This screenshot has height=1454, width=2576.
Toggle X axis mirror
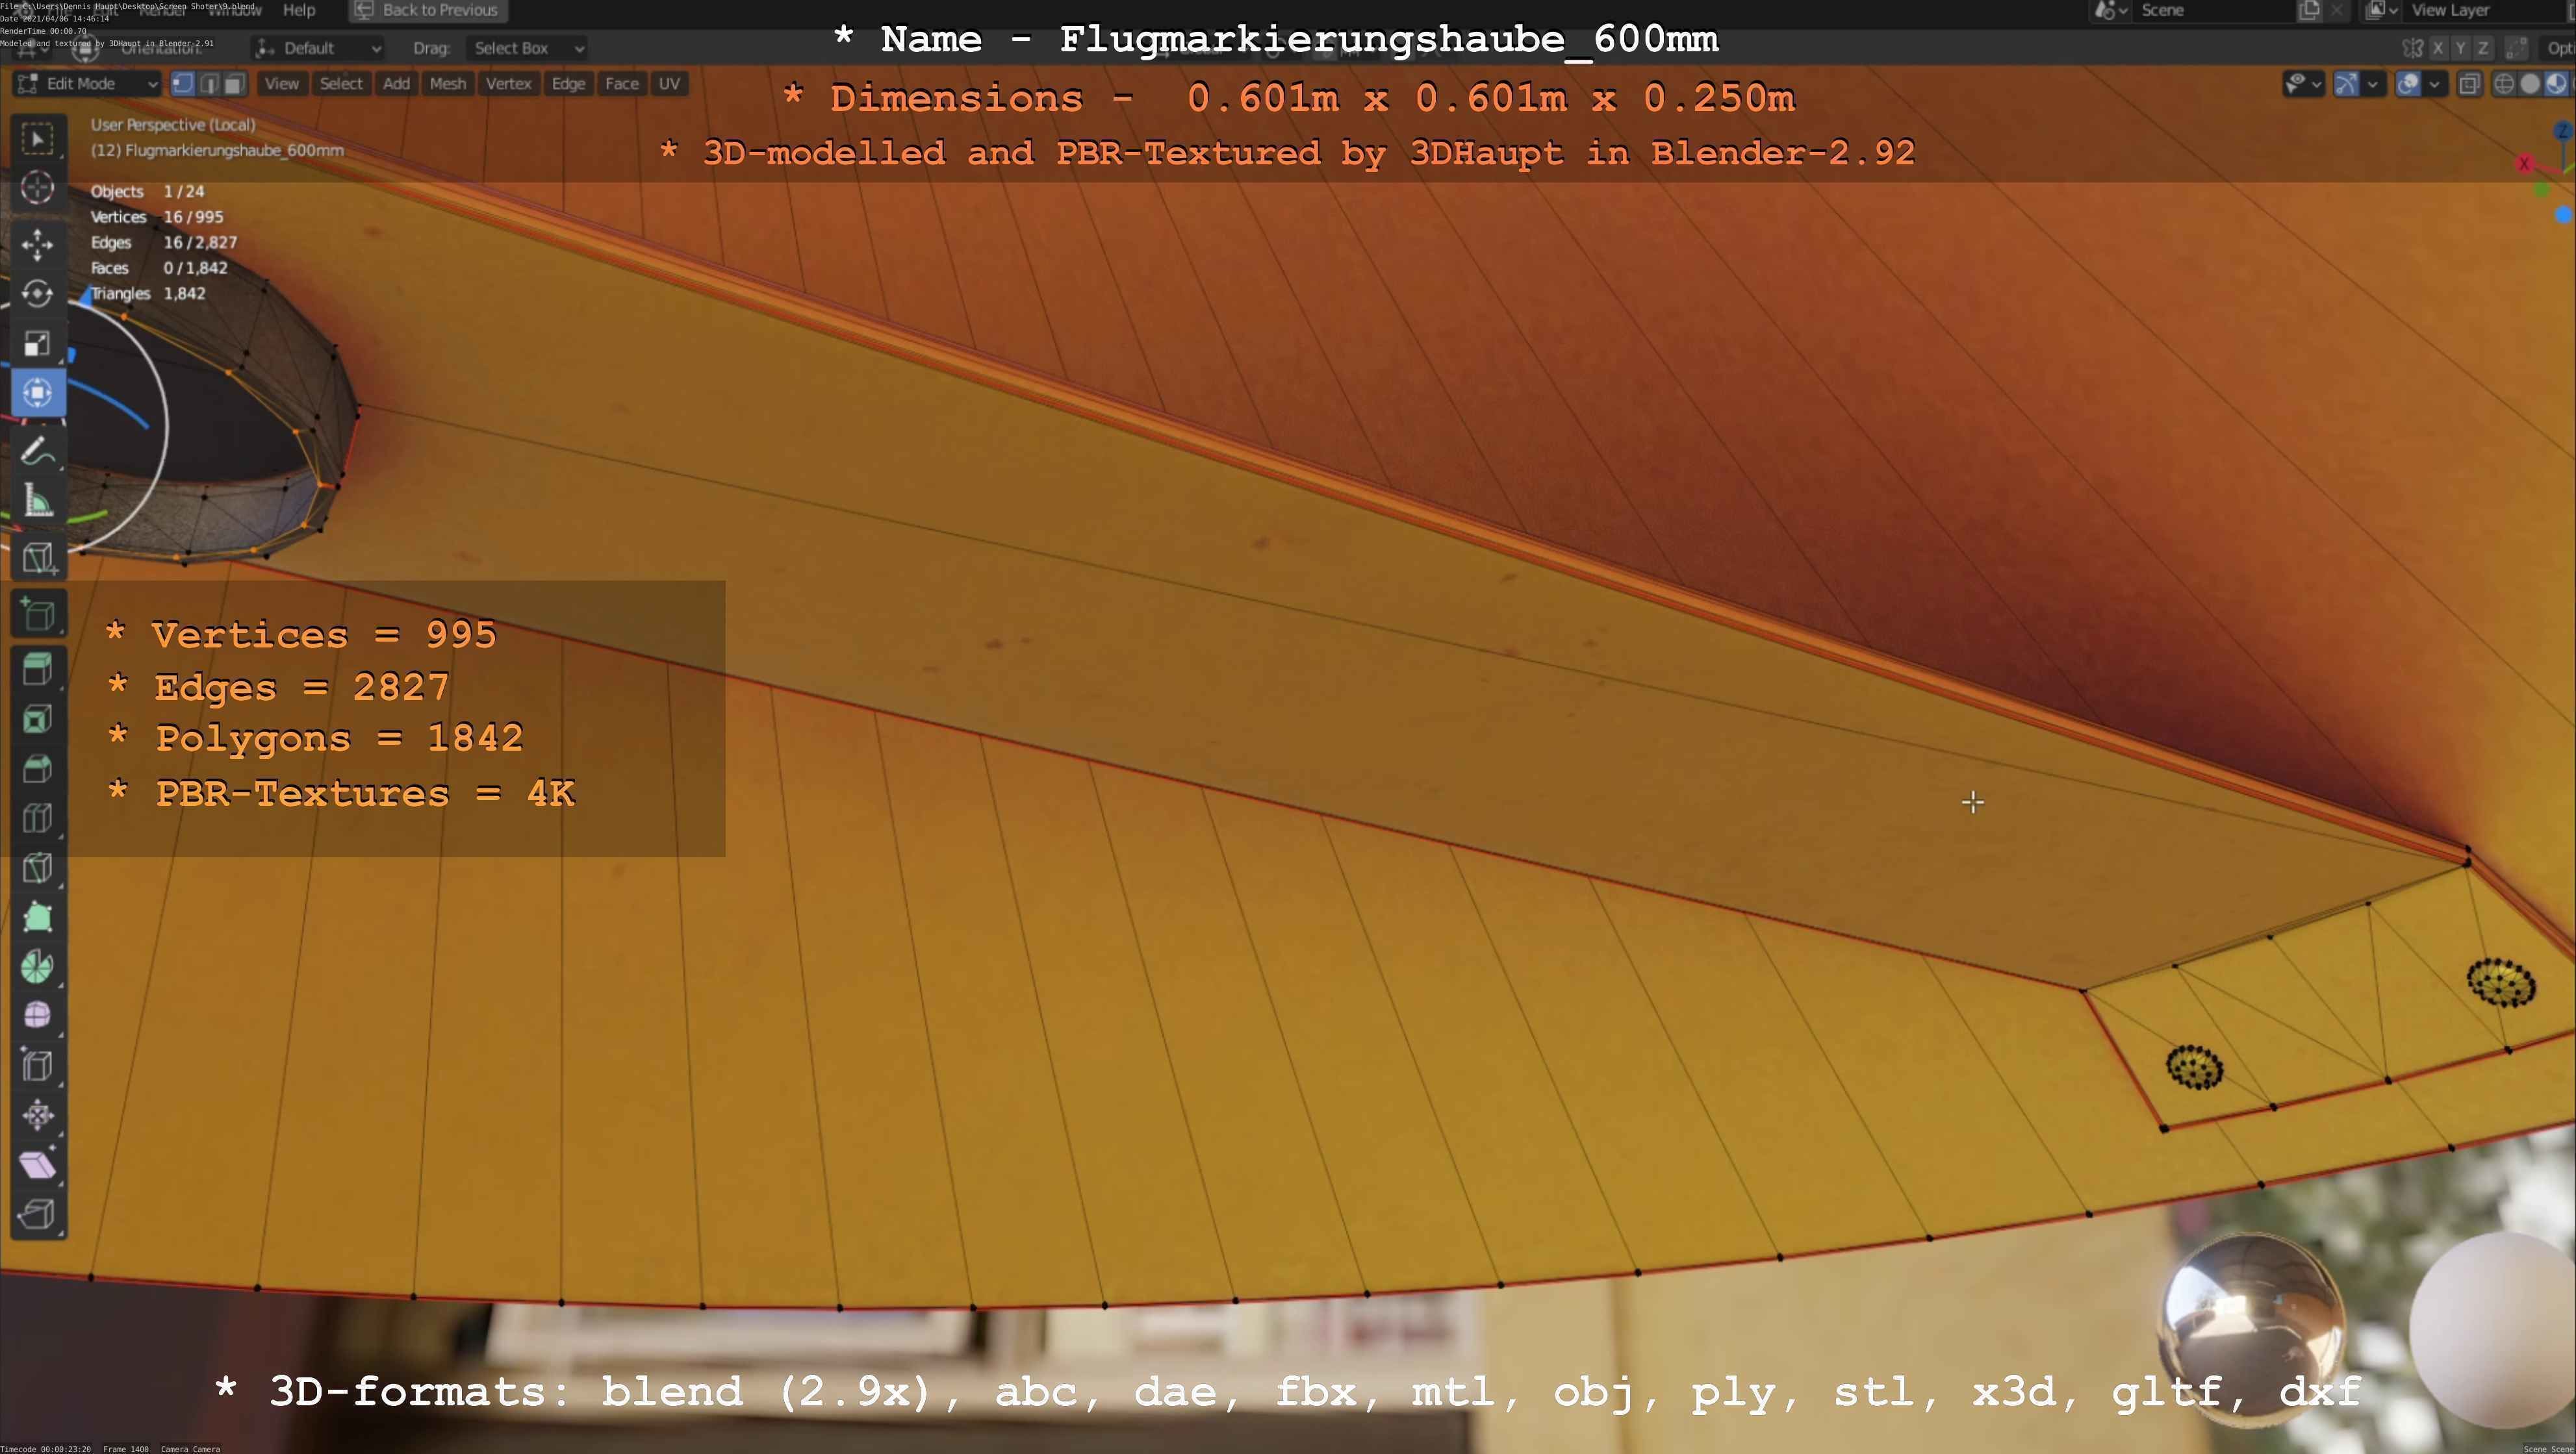[2439, 48]
